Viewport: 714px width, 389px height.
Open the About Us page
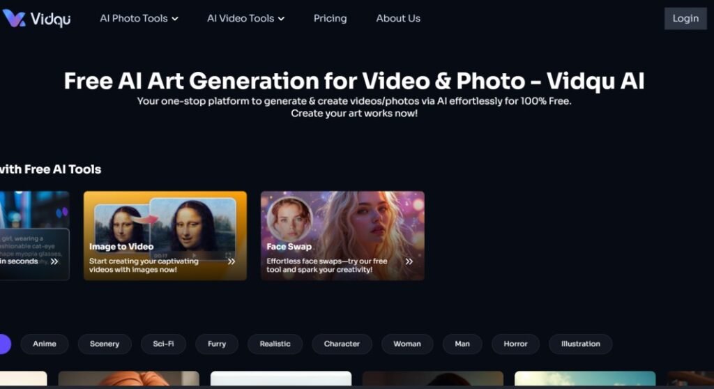(x=398, y=19)
